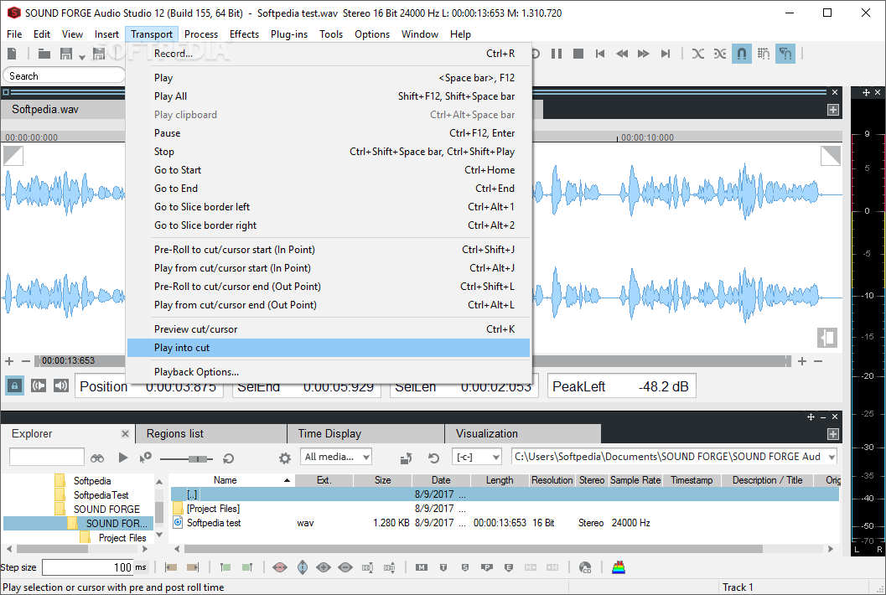
Task: Open the Process menu
Action: (x=200, y=34)
